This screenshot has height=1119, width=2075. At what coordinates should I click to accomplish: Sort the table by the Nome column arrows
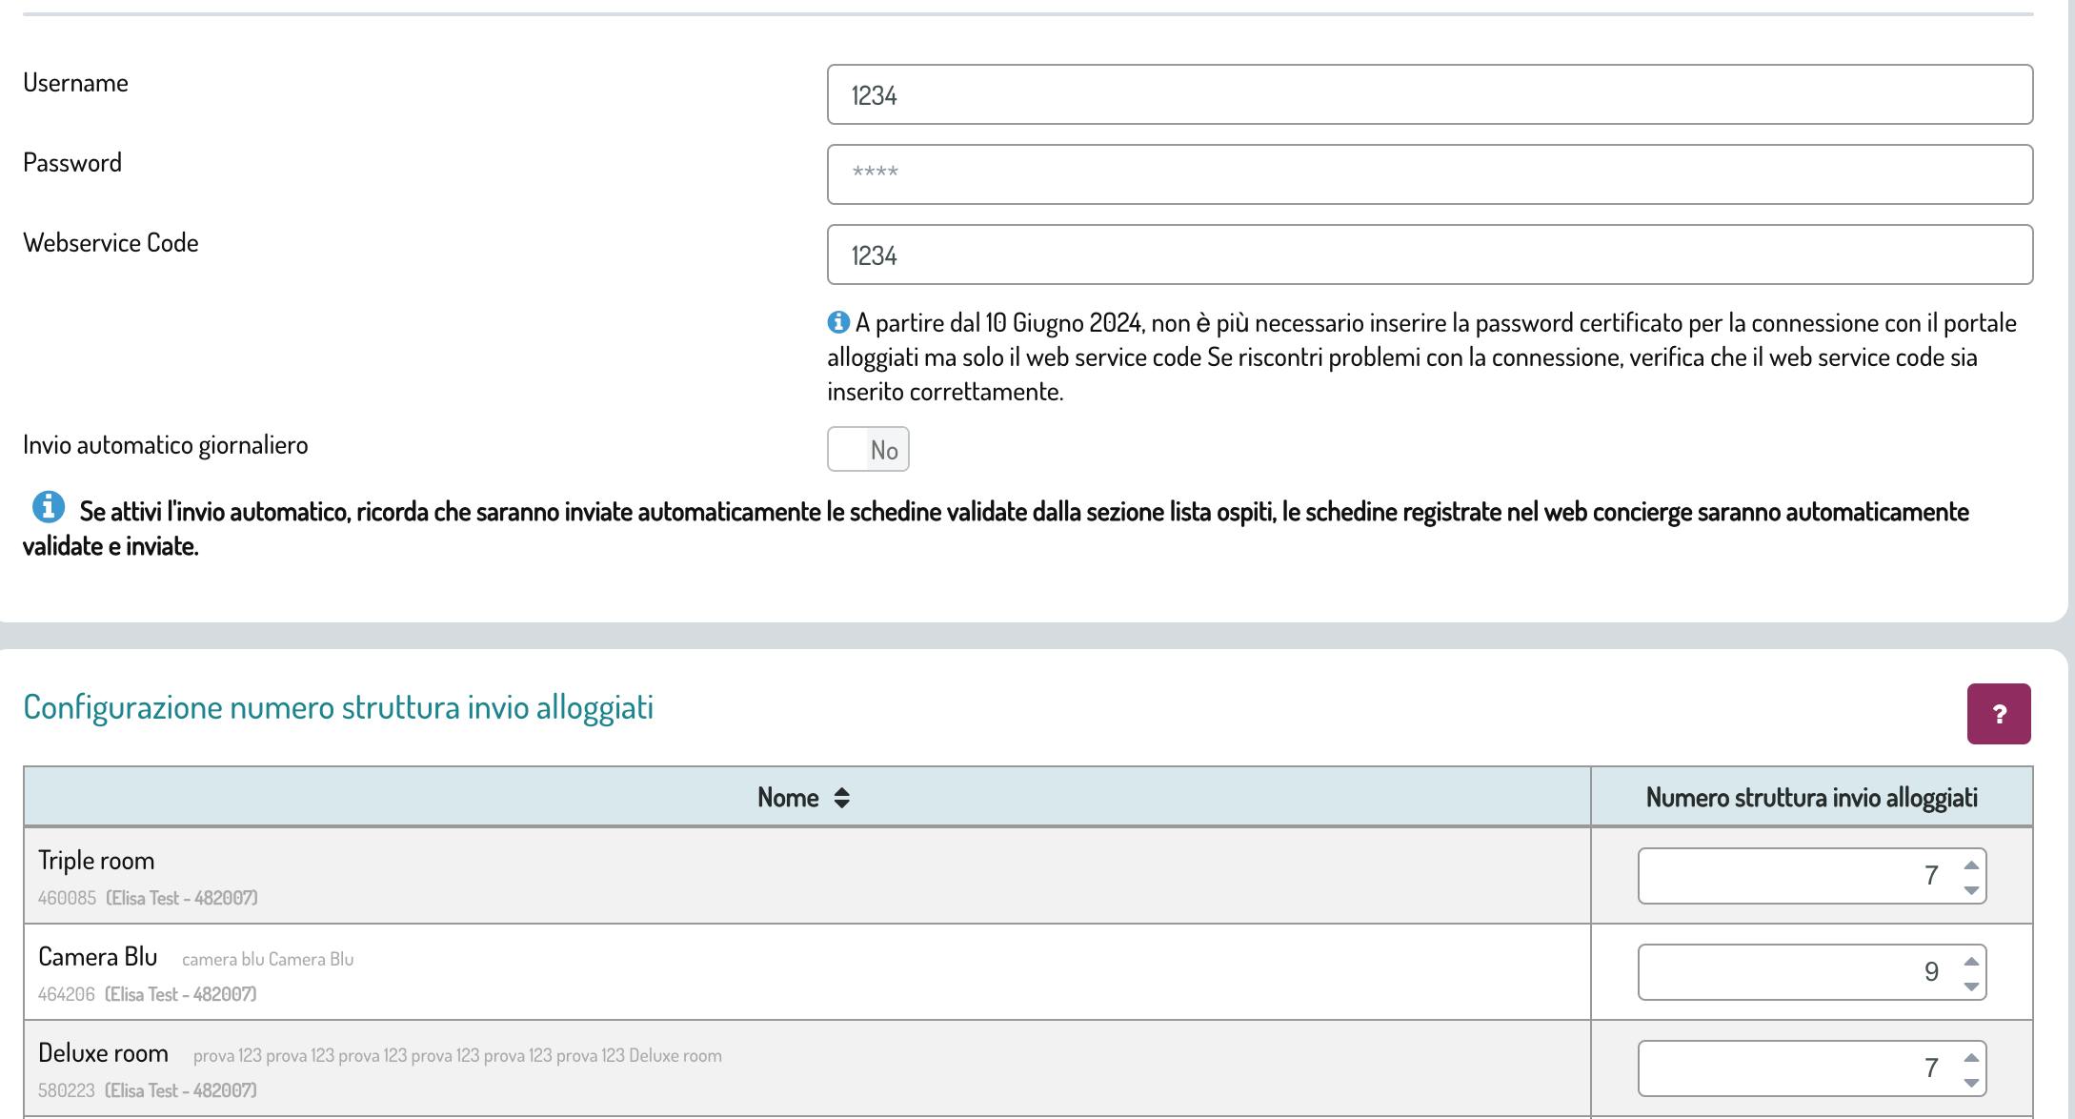(x=841, y=798)
